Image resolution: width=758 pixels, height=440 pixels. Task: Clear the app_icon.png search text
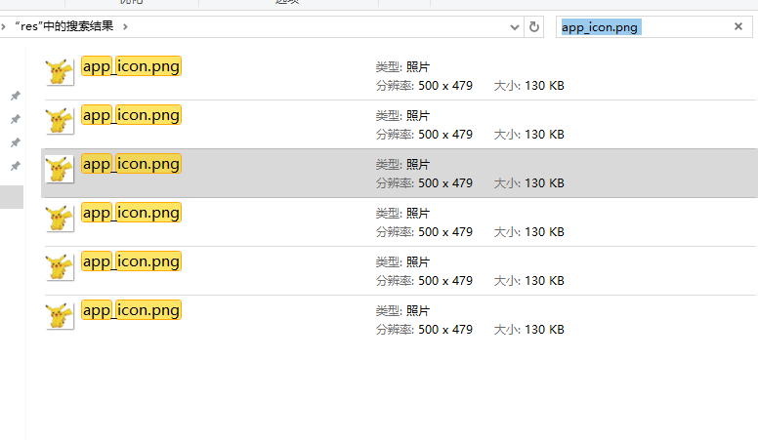click(x=738, y=26)
